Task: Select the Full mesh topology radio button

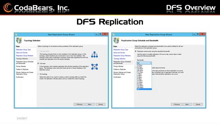Action: pyautogui.click(x=38, y=63)
